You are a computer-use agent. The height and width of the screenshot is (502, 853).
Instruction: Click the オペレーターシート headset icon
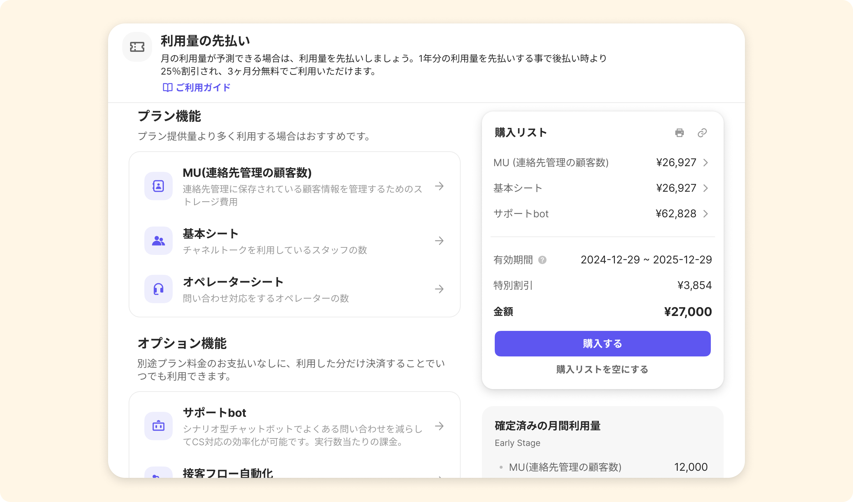(158, 289)
